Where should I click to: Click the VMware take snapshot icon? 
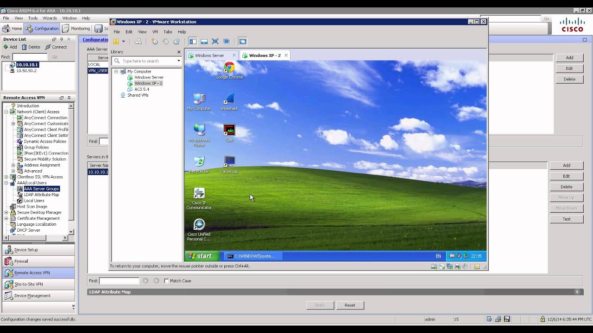(155, 42)
